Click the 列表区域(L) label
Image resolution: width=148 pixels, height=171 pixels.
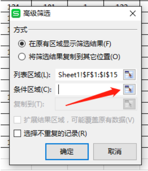(x=32, y=75)
